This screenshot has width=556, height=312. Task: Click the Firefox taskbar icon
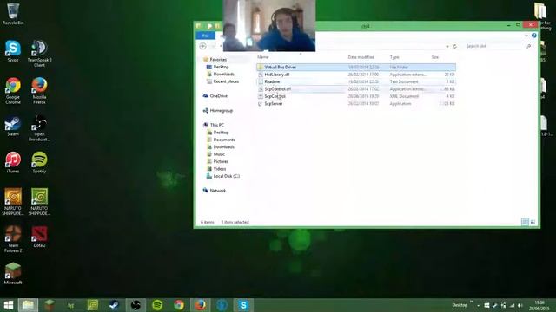point(201,305)
